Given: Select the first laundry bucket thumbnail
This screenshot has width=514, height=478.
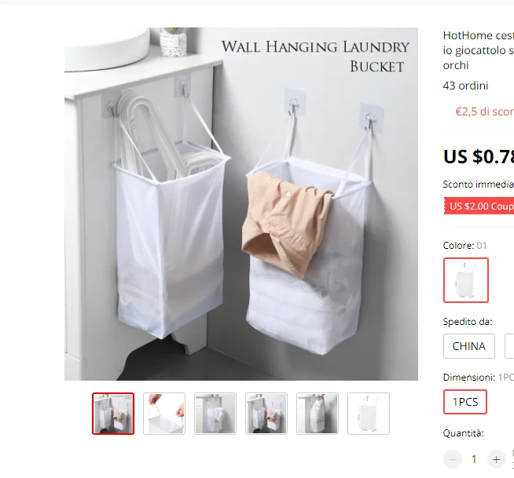Looking at the screenshot, I should click(113, 414).
